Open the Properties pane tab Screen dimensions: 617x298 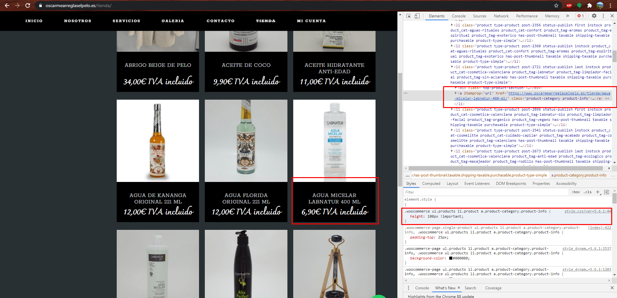(x=541, y=184)
